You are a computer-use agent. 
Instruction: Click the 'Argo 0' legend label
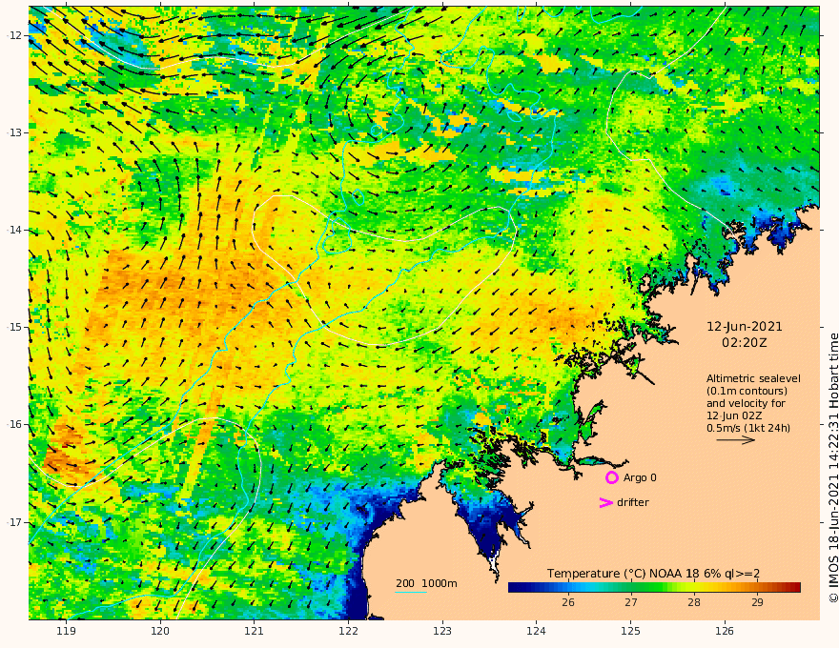[x=640, y=478]
